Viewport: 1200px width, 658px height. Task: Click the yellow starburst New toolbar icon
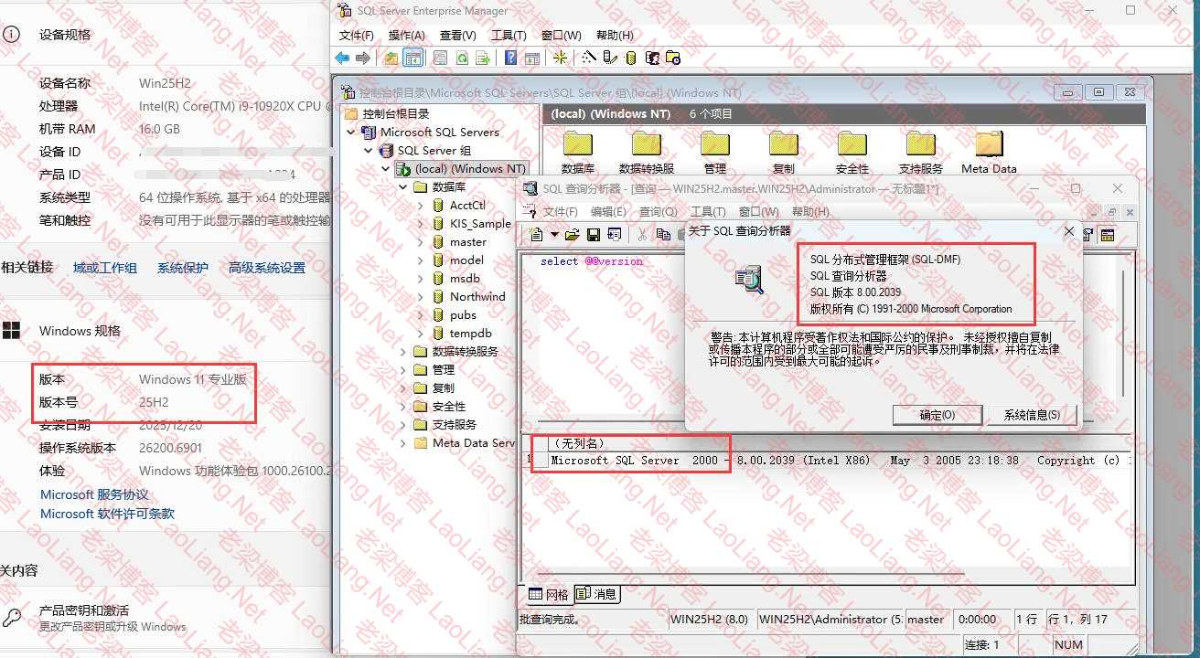560,58
